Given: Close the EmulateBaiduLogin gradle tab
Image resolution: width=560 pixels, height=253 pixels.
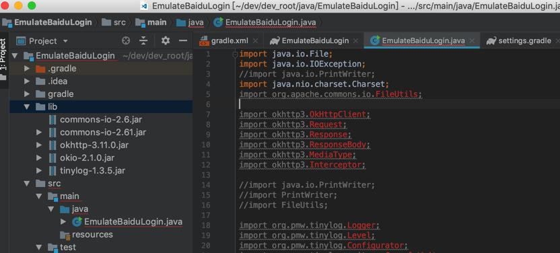Looking at the screenshot, I should (x=356, y=40).
